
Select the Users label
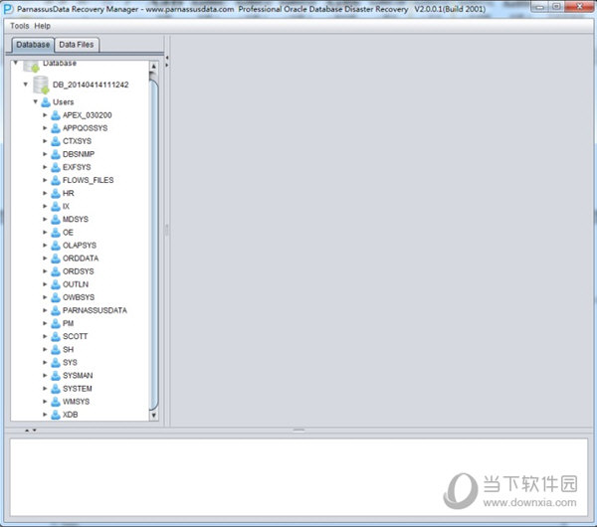point(64,102)
